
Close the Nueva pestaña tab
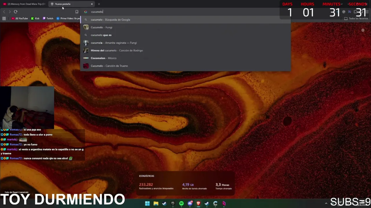92,4
